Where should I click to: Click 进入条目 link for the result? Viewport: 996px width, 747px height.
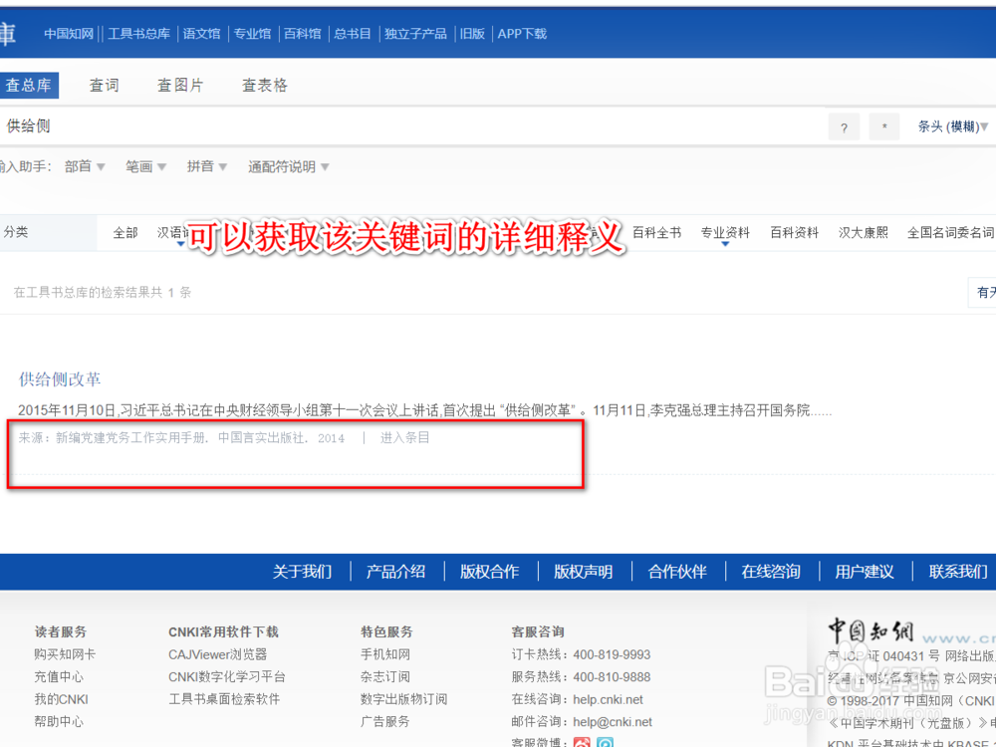[x=404, y=437]
